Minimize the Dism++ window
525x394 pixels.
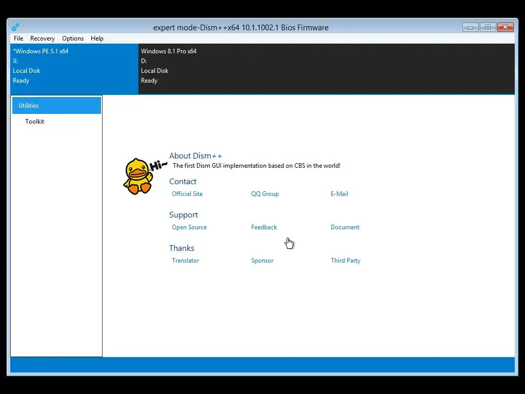pos(471,27)
